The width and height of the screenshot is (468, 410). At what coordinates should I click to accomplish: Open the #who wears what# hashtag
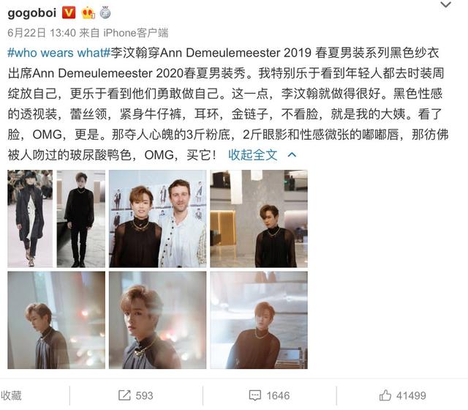59,53
